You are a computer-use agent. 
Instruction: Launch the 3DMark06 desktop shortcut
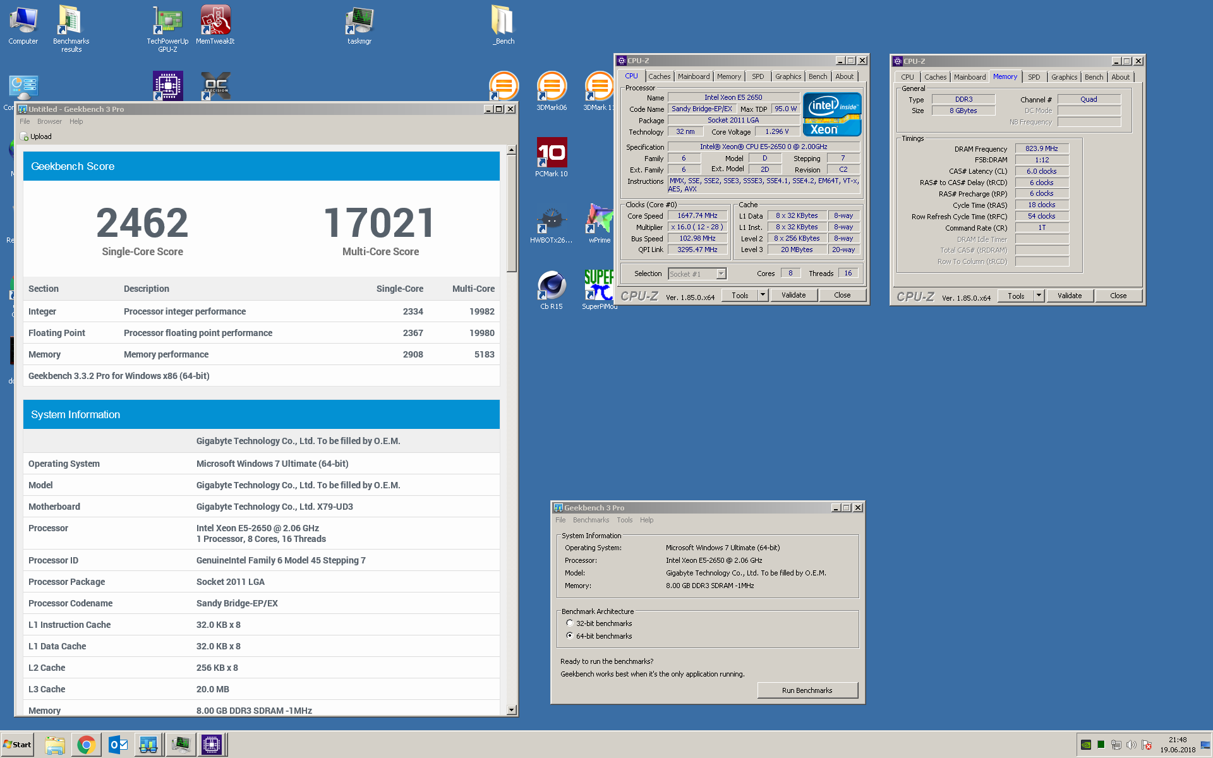[x=552, y=92]
